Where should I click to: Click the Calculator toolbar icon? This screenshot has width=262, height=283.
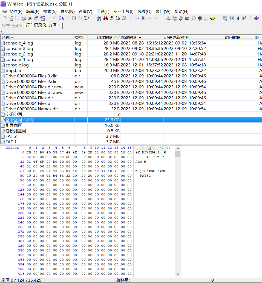[187, 18]
